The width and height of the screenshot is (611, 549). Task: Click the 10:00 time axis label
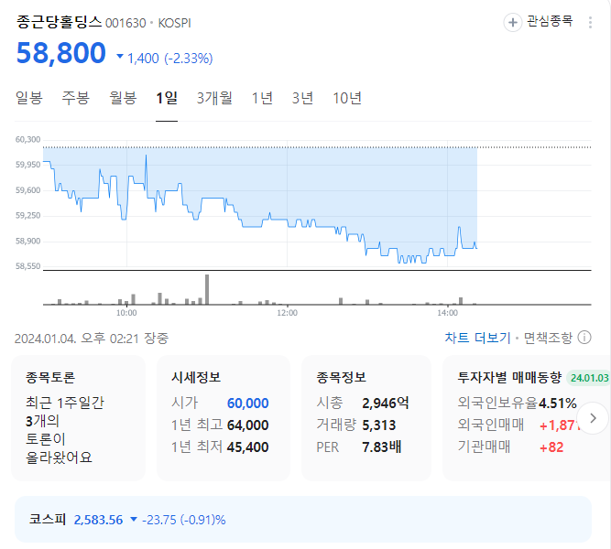[x=126, y=313]
